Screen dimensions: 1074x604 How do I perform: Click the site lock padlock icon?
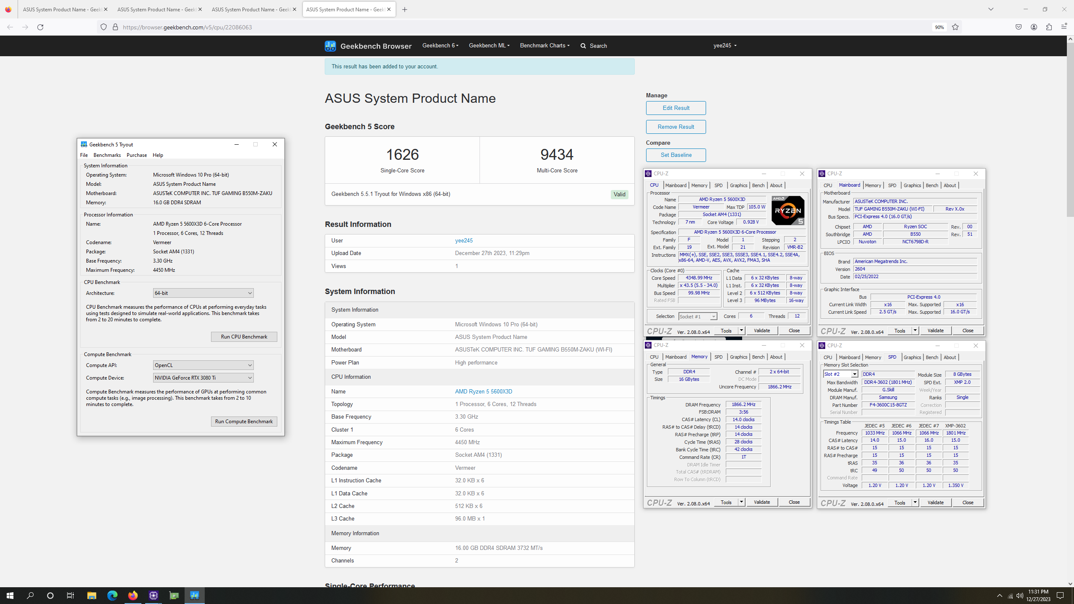click(115, 27)
